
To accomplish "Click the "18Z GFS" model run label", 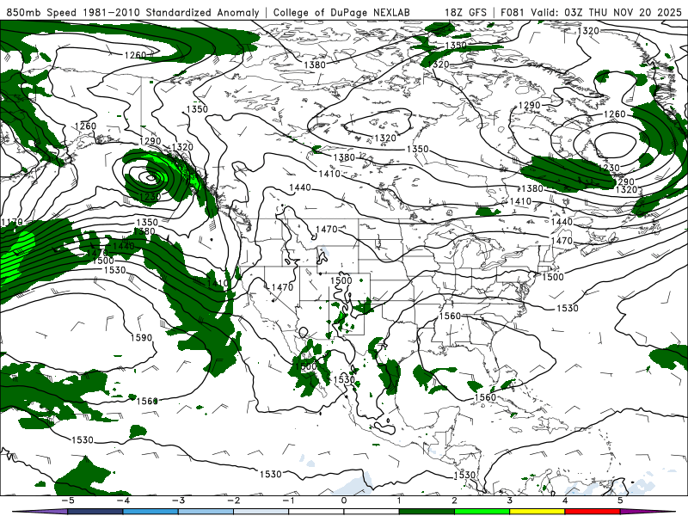I will click(465, 12).
